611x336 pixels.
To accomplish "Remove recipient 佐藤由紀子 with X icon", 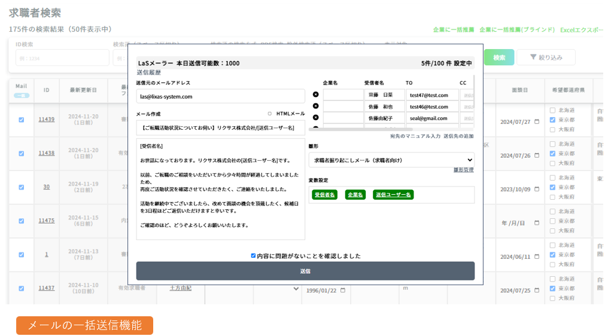I will 316,118.
